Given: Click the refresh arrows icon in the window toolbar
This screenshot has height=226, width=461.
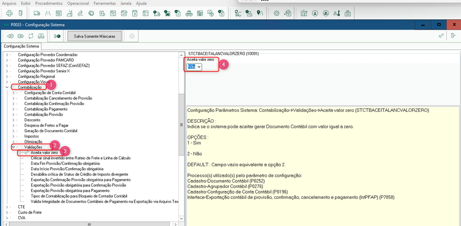Looking at the screenshot, I should (x=31, y=36).
